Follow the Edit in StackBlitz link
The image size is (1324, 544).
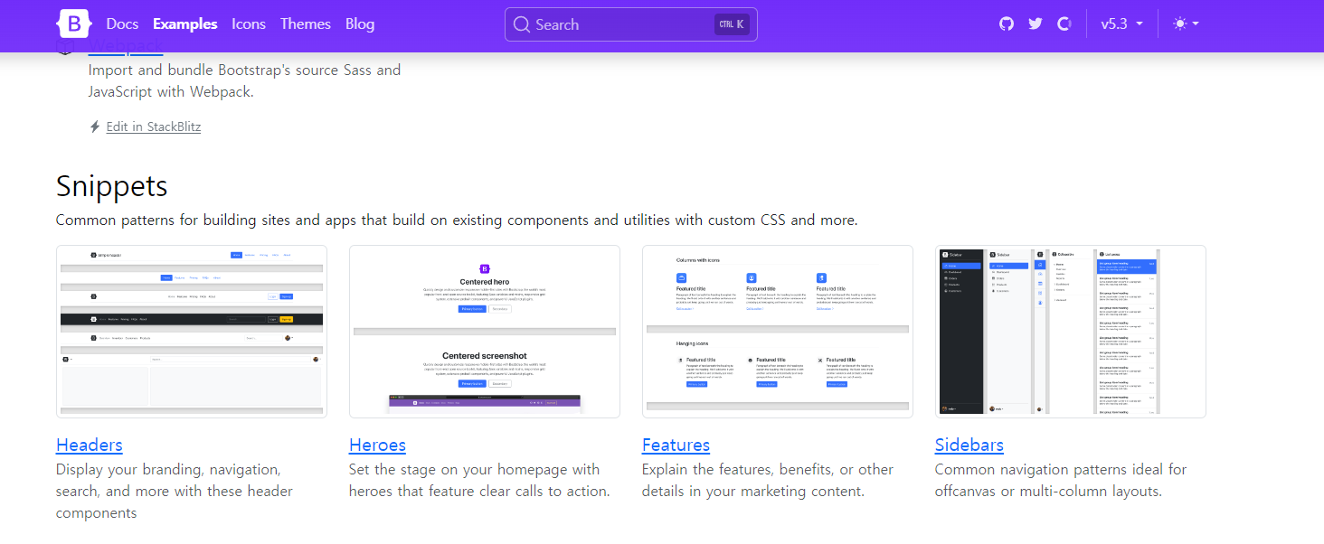(154, 127)
